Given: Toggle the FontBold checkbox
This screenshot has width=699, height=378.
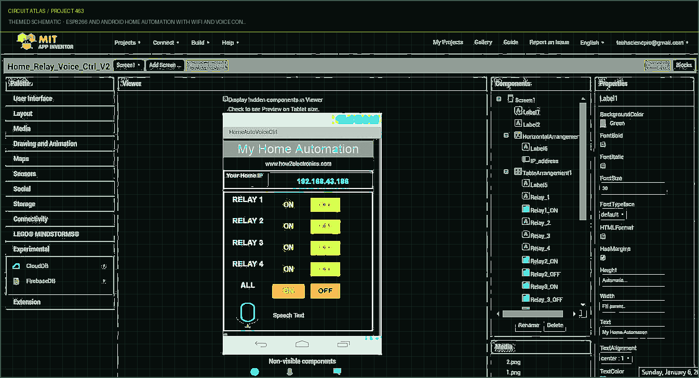Looking at the screenshot, I should [x=603, y=144].
